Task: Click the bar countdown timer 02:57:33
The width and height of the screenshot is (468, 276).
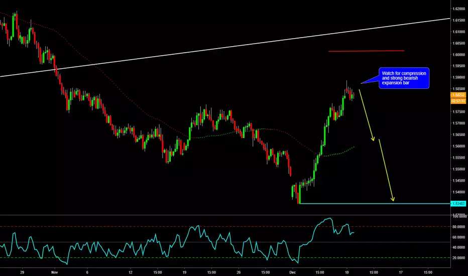Action: [x=458, y=101]
